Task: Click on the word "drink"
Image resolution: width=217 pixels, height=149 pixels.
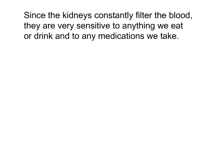Action: click(x=43, y=36)
